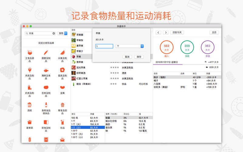Screen dimensions: 243x152
Task: Select the 碳水化合物 nutrition row
Action: (129, 121)
